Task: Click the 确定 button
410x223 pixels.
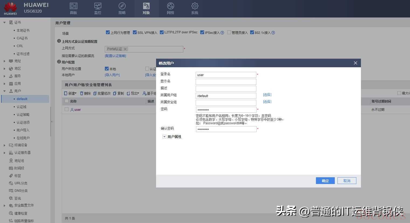Action: point(325,181)
